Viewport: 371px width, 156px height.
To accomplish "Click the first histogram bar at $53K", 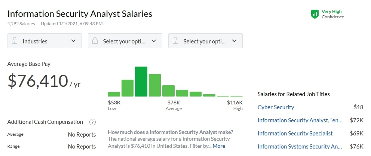I will [x=114, y=94].
